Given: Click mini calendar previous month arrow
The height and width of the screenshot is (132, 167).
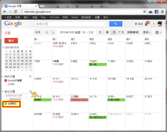Looking at the screenshot, I should coord(28,47).
